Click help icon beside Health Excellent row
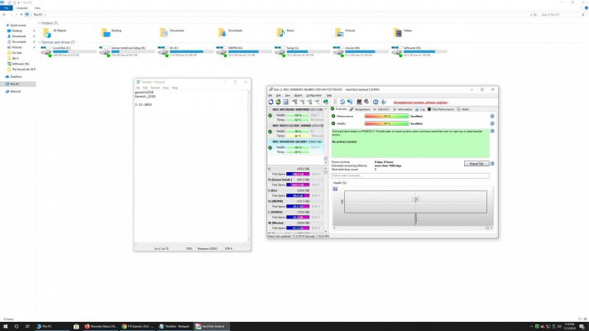The image size is (589, 331). [492, 123]
